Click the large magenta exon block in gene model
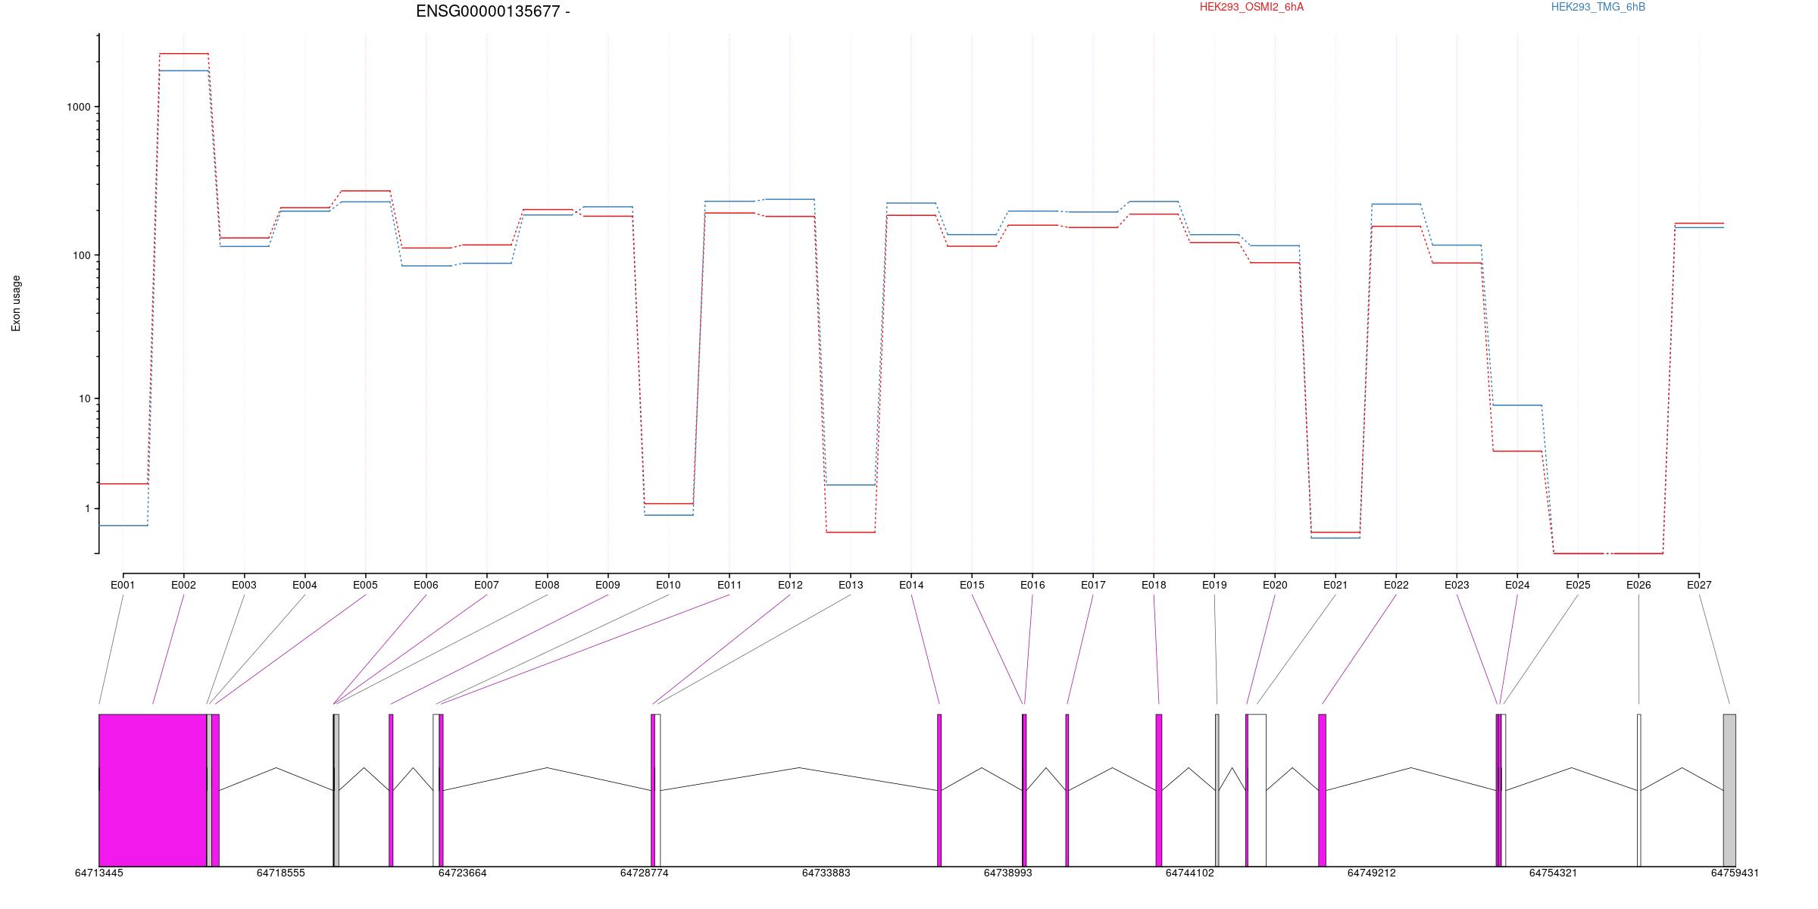 point(152,790)
